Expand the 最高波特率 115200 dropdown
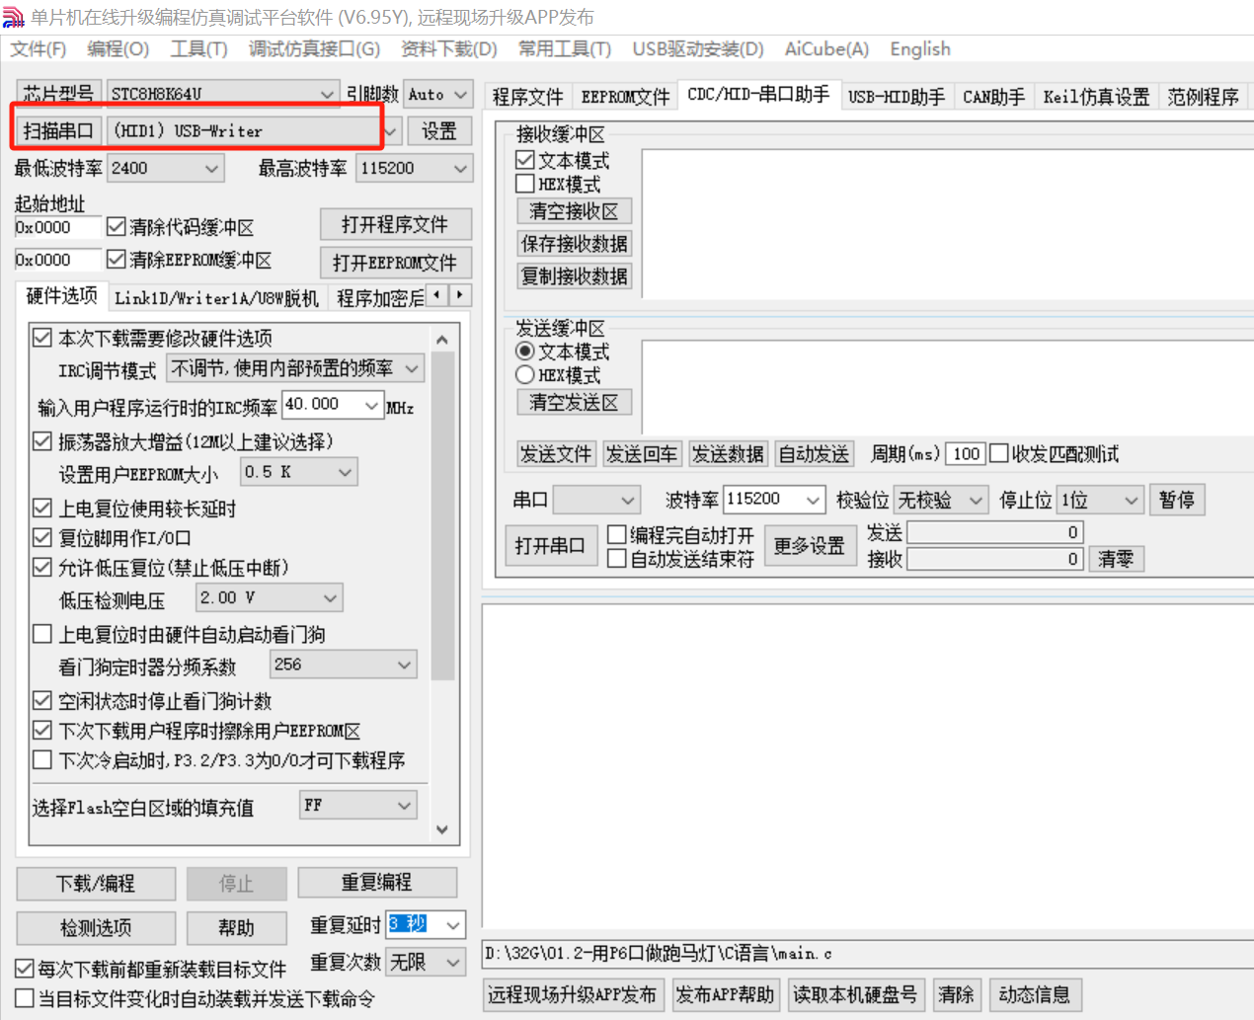1254x1020 pixels. click(461, 168)
